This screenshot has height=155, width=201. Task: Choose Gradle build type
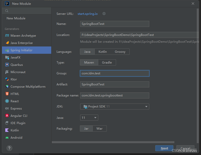[107, 63]
